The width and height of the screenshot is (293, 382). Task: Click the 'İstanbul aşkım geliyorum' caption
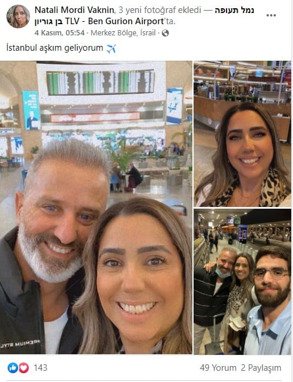(x=55, y=48)
